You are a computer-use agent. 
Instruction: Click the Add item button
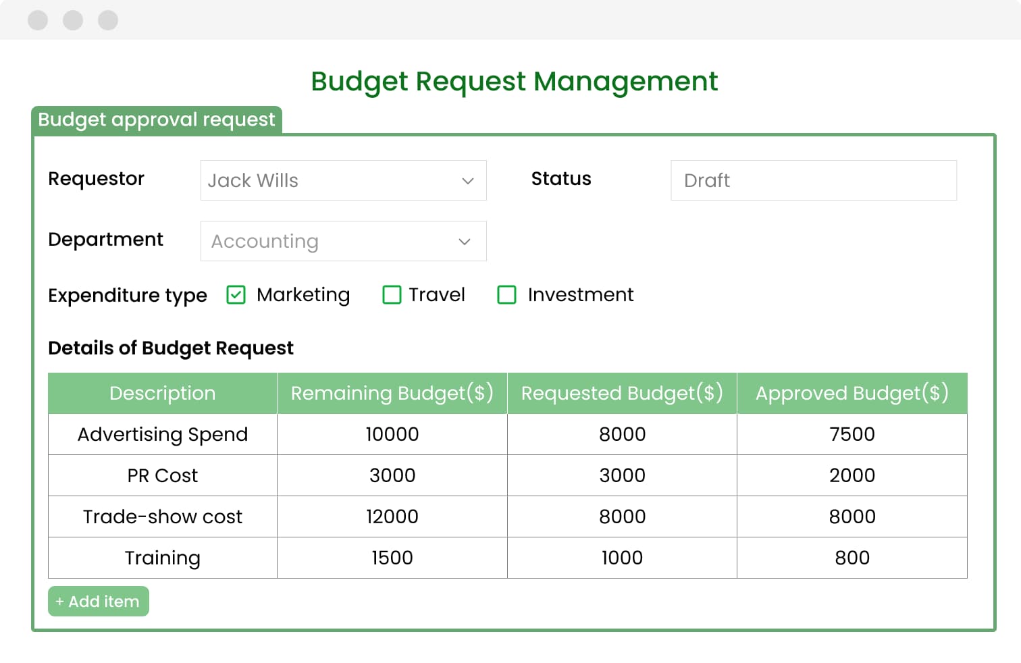coord(99,601)
